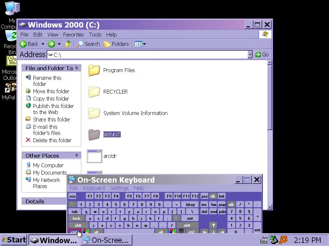329x246 pixels.
Task: Click Rename this folder link
Action: pos(47,81)
